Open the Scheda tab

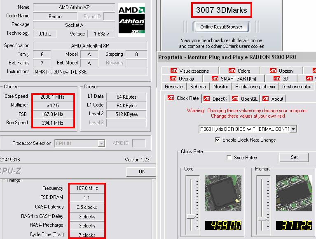pos(198,87)
